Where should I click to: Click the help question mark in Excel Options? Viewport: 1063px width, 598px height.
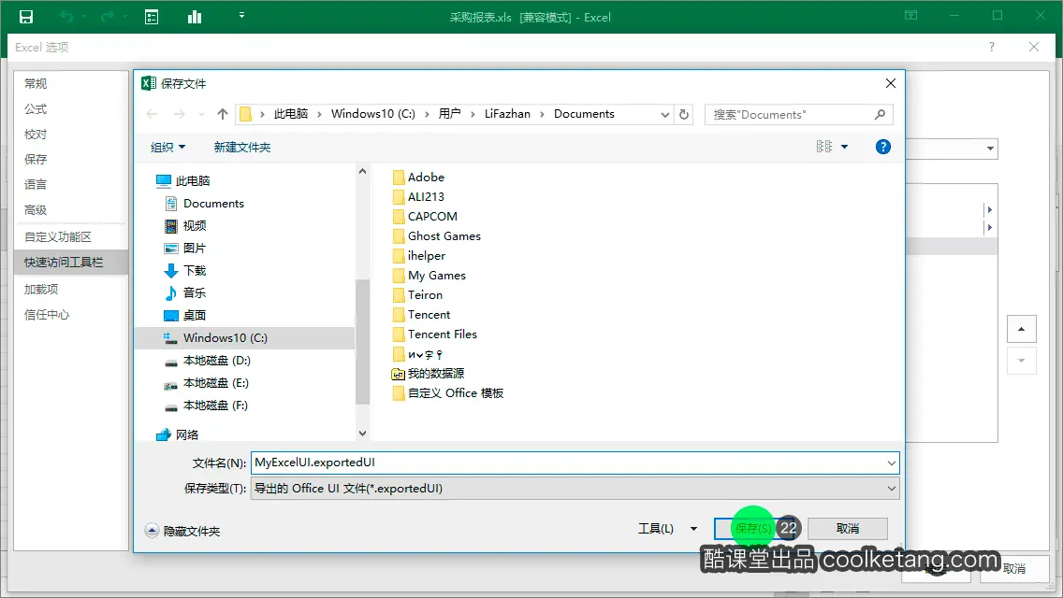point(992,47)
